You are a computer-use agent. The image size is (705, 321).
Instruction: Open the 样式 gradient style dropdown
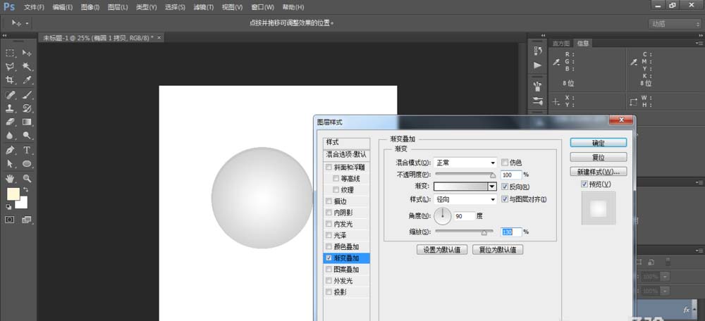point(465,200)
